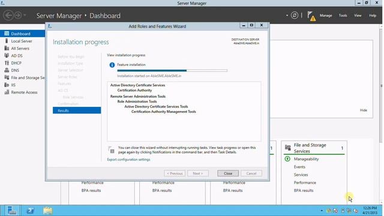This screenshot has width=384, height=216.
Task: Click the taskbar clock showing 12:26 PM
Action: point(370,211)
